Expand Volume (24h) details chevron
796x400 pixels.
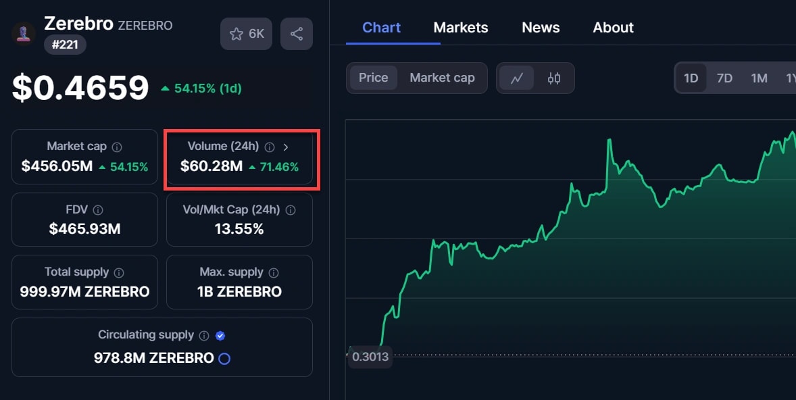point(286,147)
